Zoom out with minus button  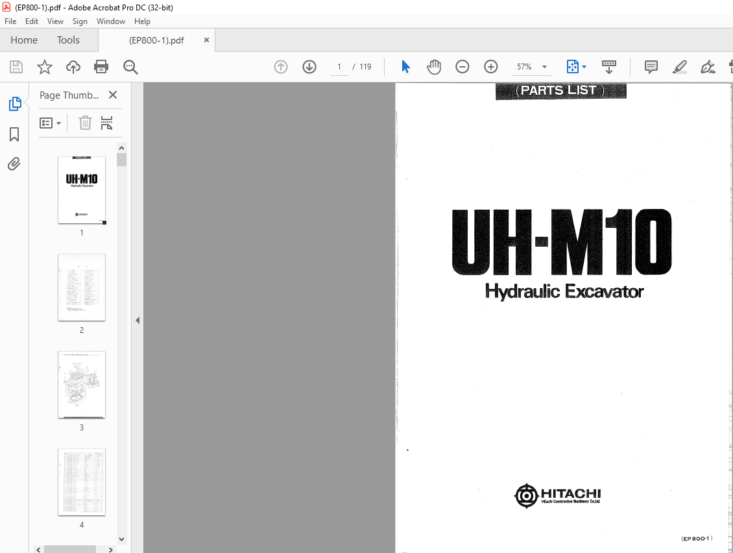463,67
